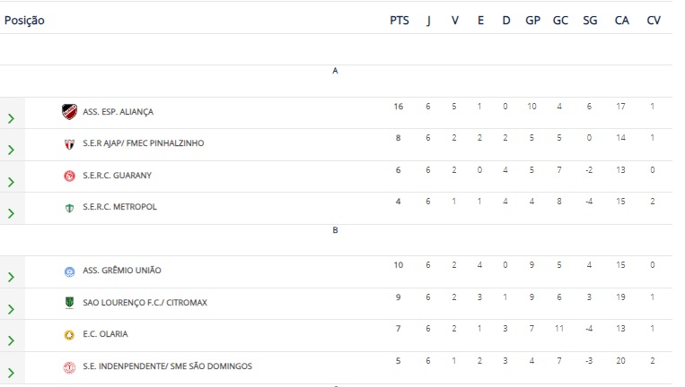Expand the S.E.R.C. Metropol row chevron

(x=12, y=213)
